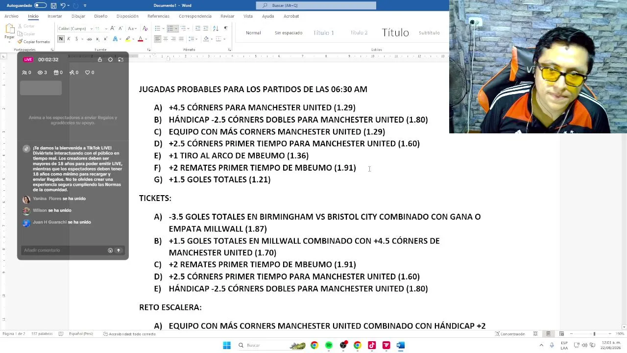The width and height of the screenshot is (627, 353).
Task: Justify the paragraph text
Action: click(181, 39)
